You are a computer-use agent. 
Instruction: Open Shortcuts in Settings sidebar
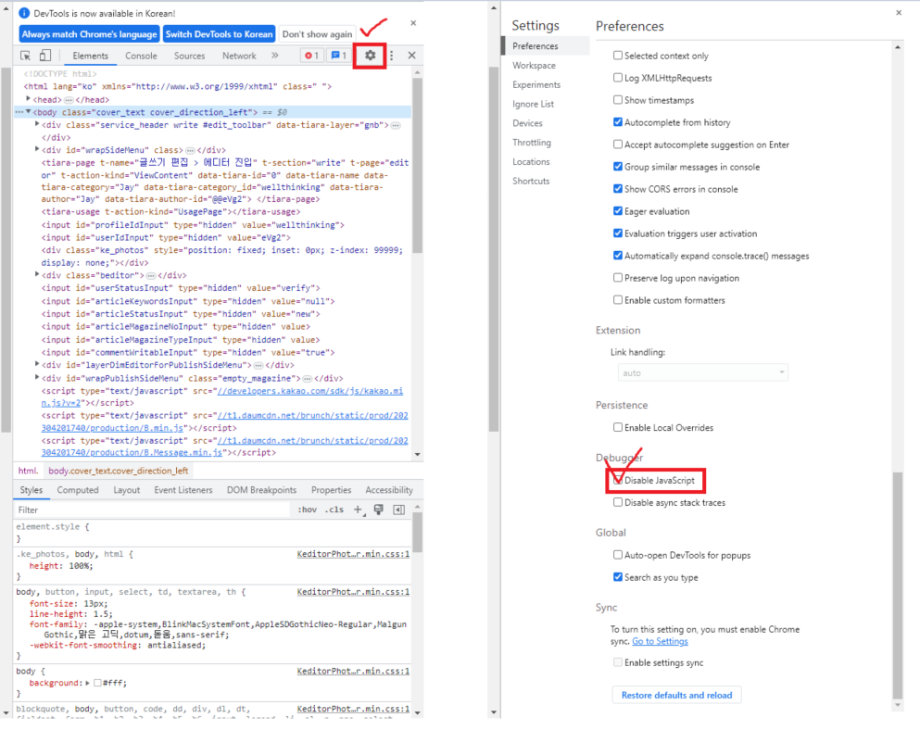tap(531, 181)
